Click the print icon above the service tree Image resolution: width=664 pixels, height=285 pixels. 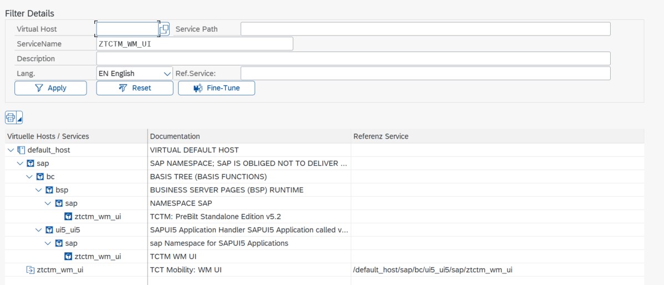[x=11, y=118]
